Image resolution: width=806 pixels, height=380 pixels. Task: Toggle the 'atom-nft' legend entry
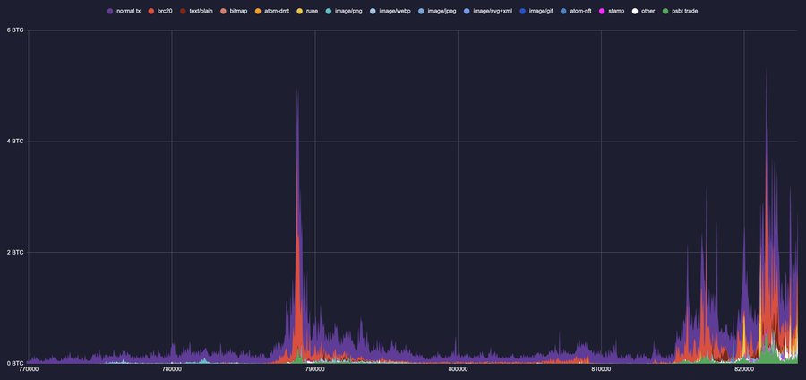tap(576, 11)
